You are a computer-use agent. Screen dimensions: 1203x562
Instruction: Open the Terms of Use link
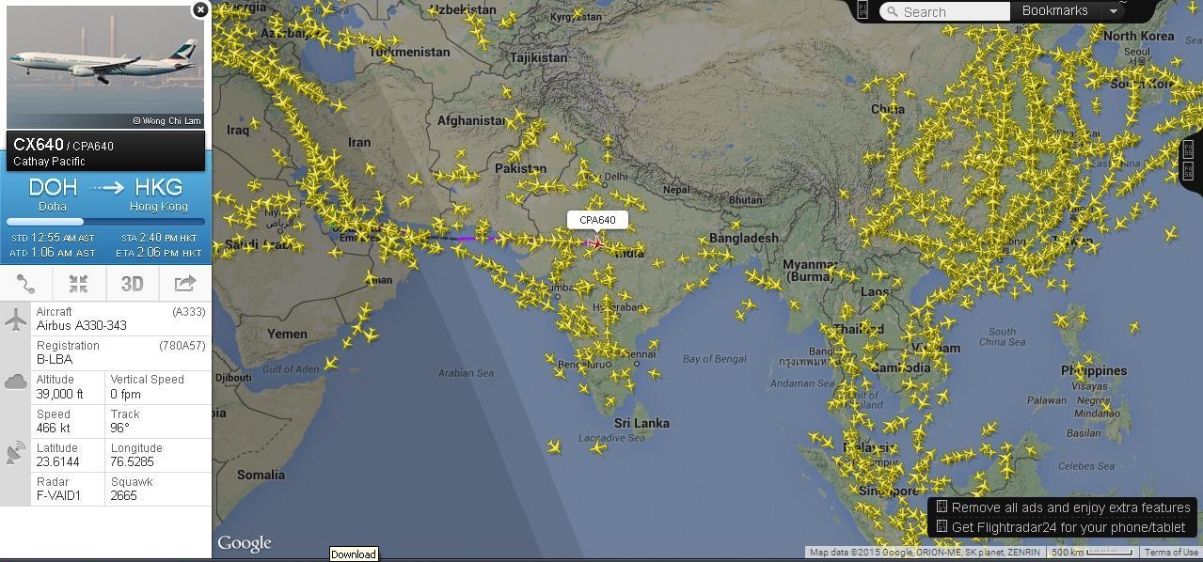[1171, 553]
